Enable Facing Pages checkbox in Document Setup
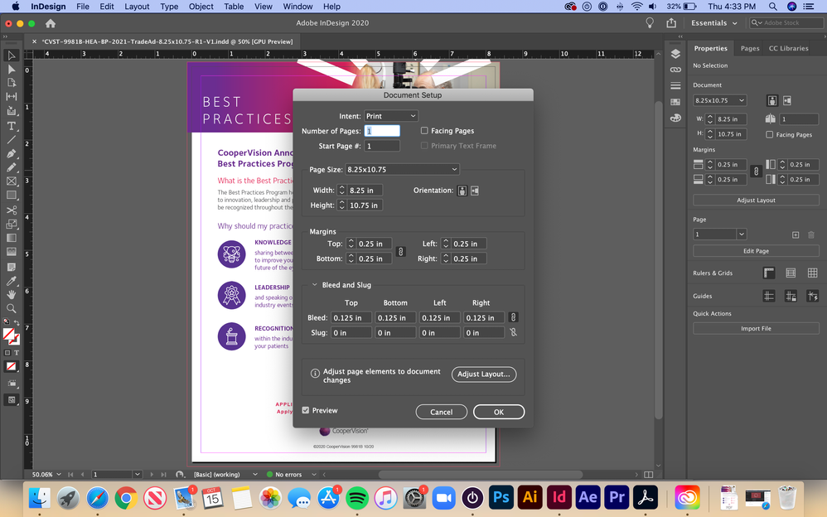This screenshot has width=827, height=517. pos(424,131)
